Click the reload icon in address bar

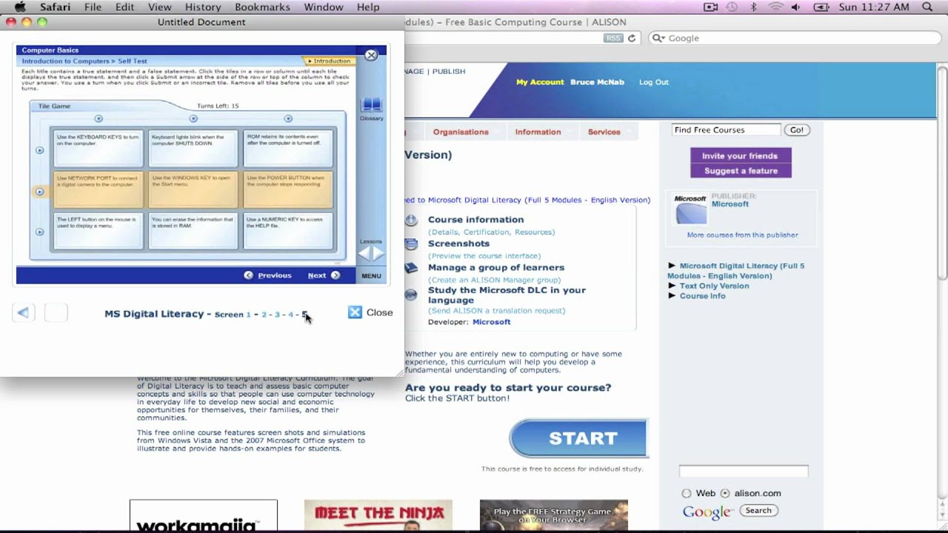[x=632, y=38]
